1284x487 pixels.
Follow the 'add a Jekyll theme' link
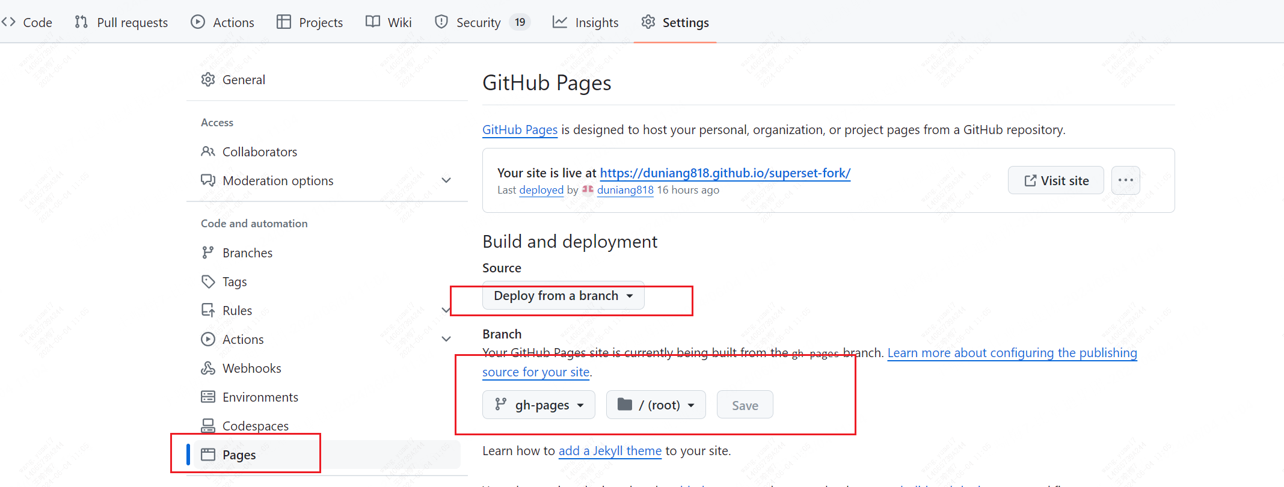pos(610,451)
